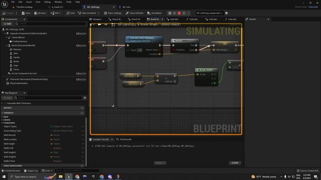Click the frame skip button
Screen dimensions: 321x180
pyautogui.click(x=175, y=13)
